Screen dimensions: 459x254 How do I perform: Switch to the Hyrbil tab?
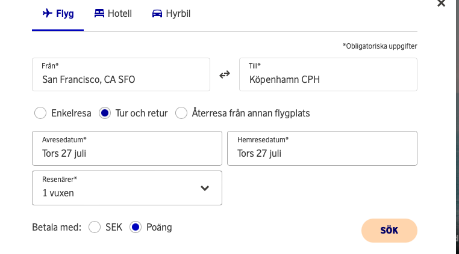[179, 13]
